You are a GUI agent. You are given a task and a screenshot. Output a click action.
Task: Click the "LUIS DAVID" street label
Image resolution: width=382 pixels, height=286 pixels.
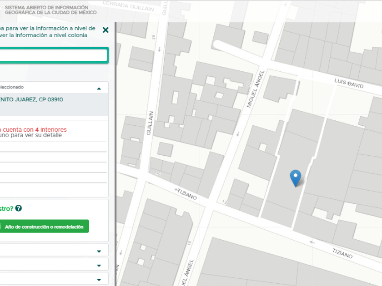pyautogui.click(x=349, y=84)
